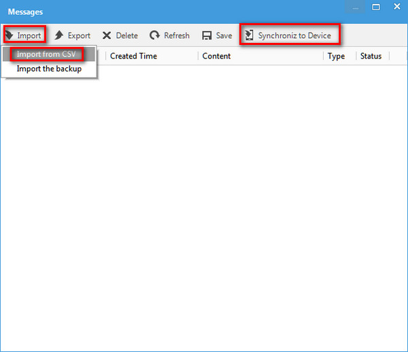Click the Import arrow icon

point(10,35)
